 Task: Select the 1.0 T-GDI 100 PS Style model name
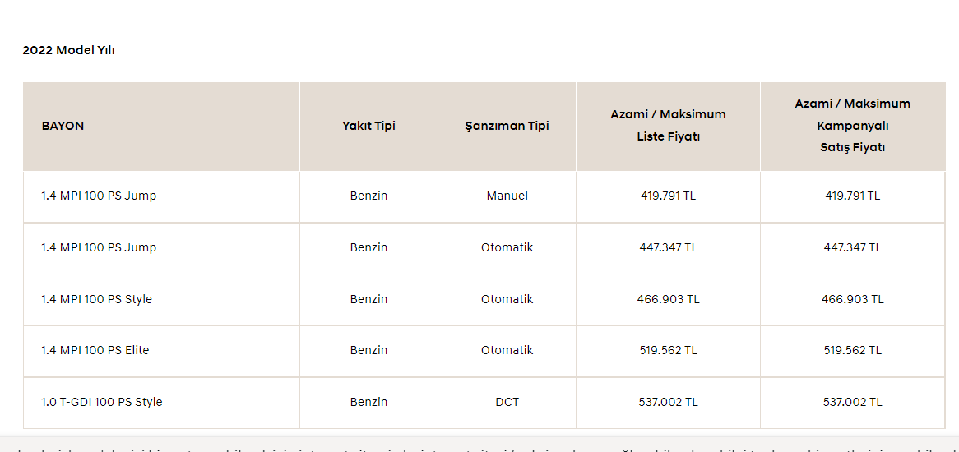pyautogui.click(x=102, y=402)
